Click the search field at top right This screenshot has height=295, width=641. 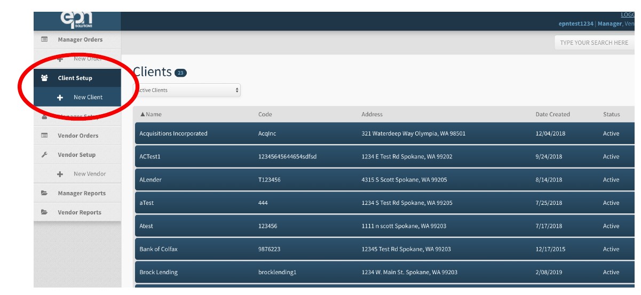(x=595, y=43)
